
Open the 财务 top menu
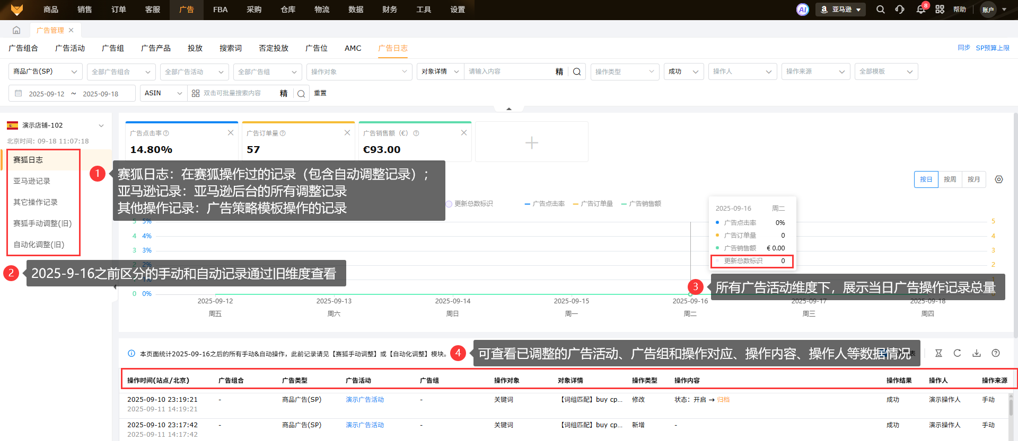[x=390, y=10]
